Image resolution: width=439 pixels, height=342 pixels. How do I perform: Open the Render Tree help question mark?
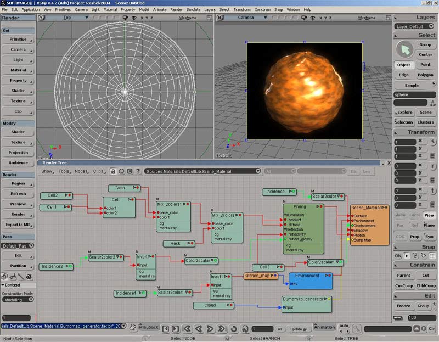point(138,171)
